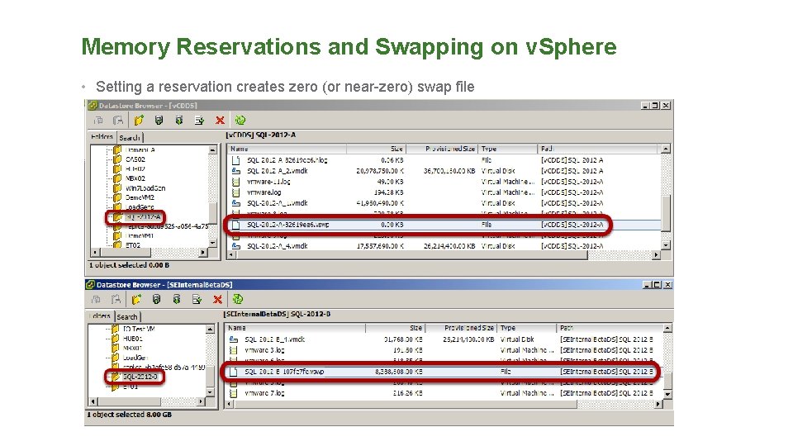The height and width of the screenshot is (446, 793).
Task: Sort by Name column in vCDDS file list
Action: [287, 149]
